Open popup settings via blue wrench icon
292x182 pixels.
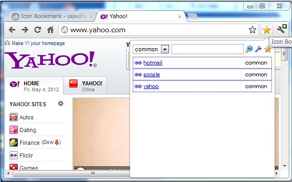[x=258, y=49]
